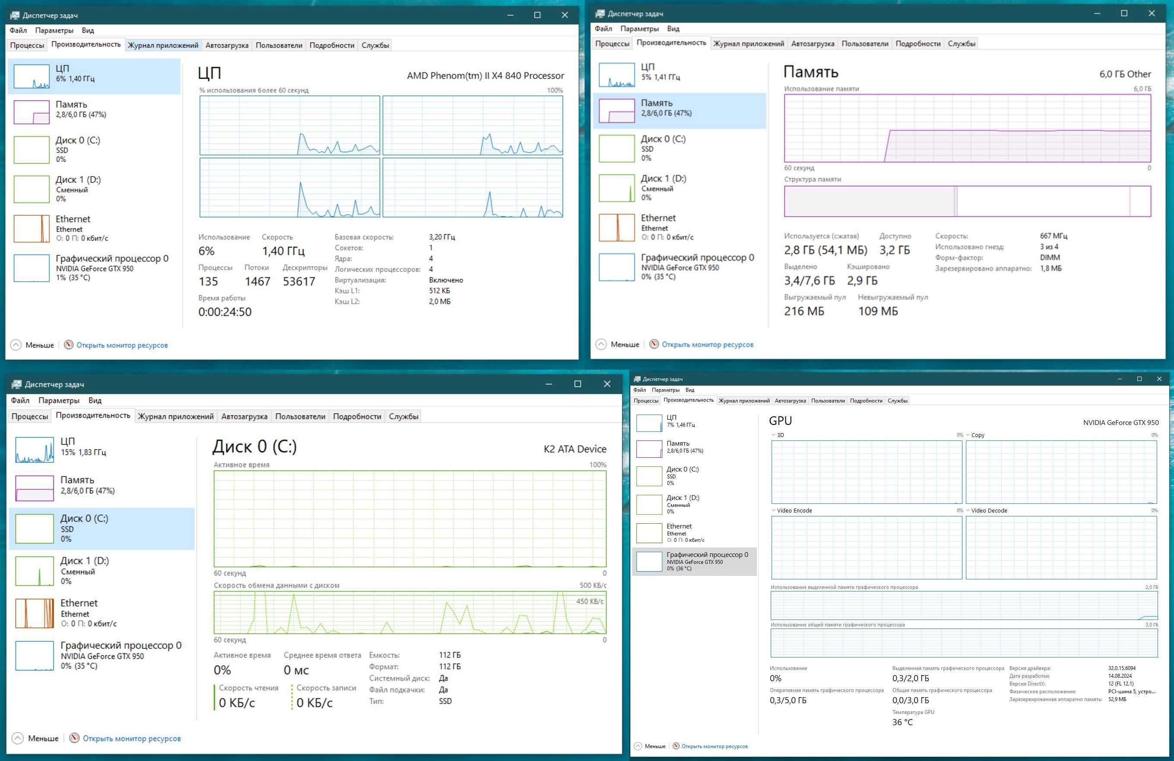Open the 3D engine dropdown in GPU window
This screenshot has height=761, width=1174.
click(773, 435)
